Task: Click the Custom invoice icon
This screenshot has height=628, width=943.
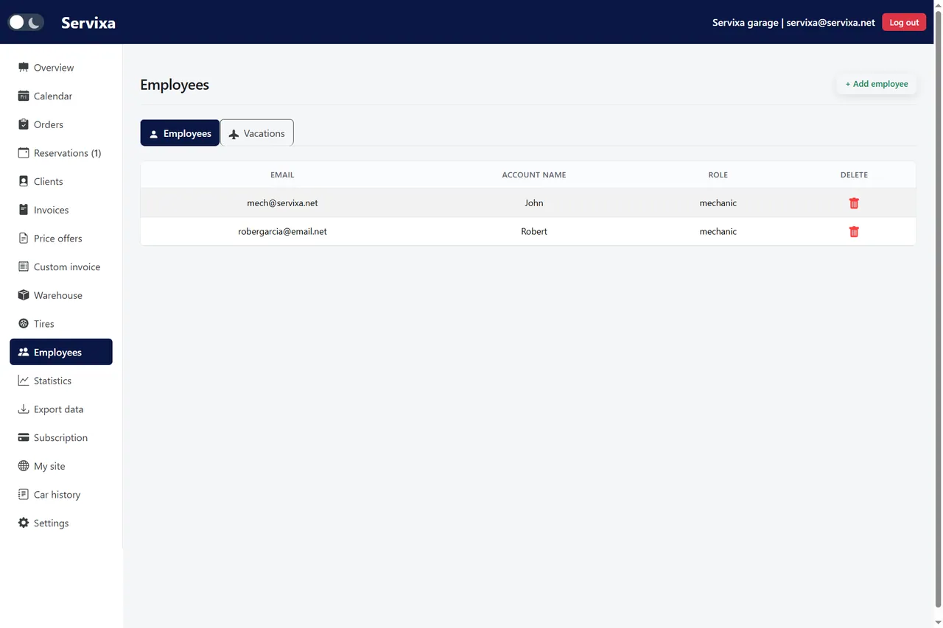Action: pyautogui.click(x=24, y=267)
